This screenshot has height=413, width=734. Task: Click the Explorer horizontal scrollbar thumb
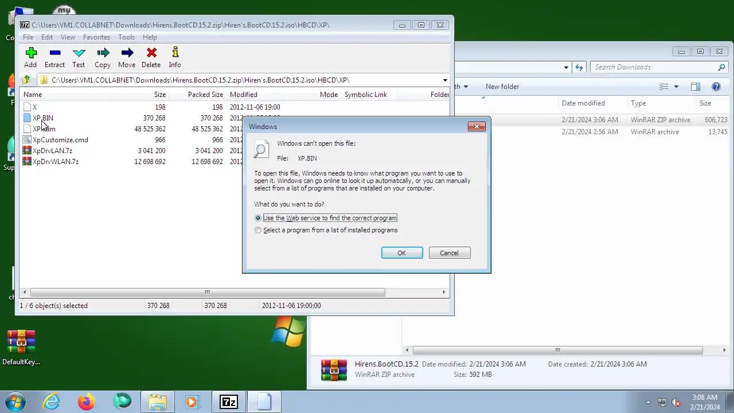pos(557,350)
